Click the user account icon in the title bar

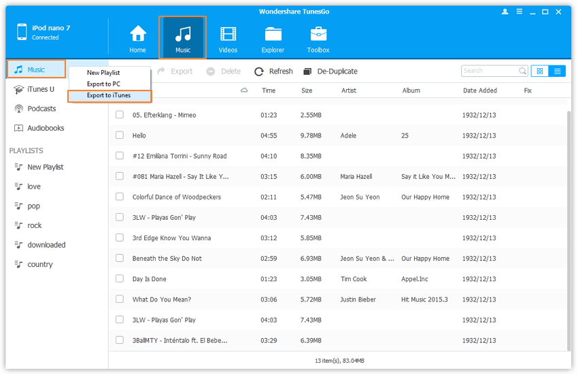click(505, 12)
